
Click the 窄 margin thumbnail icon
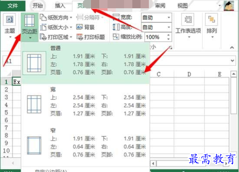coord(34,146)
